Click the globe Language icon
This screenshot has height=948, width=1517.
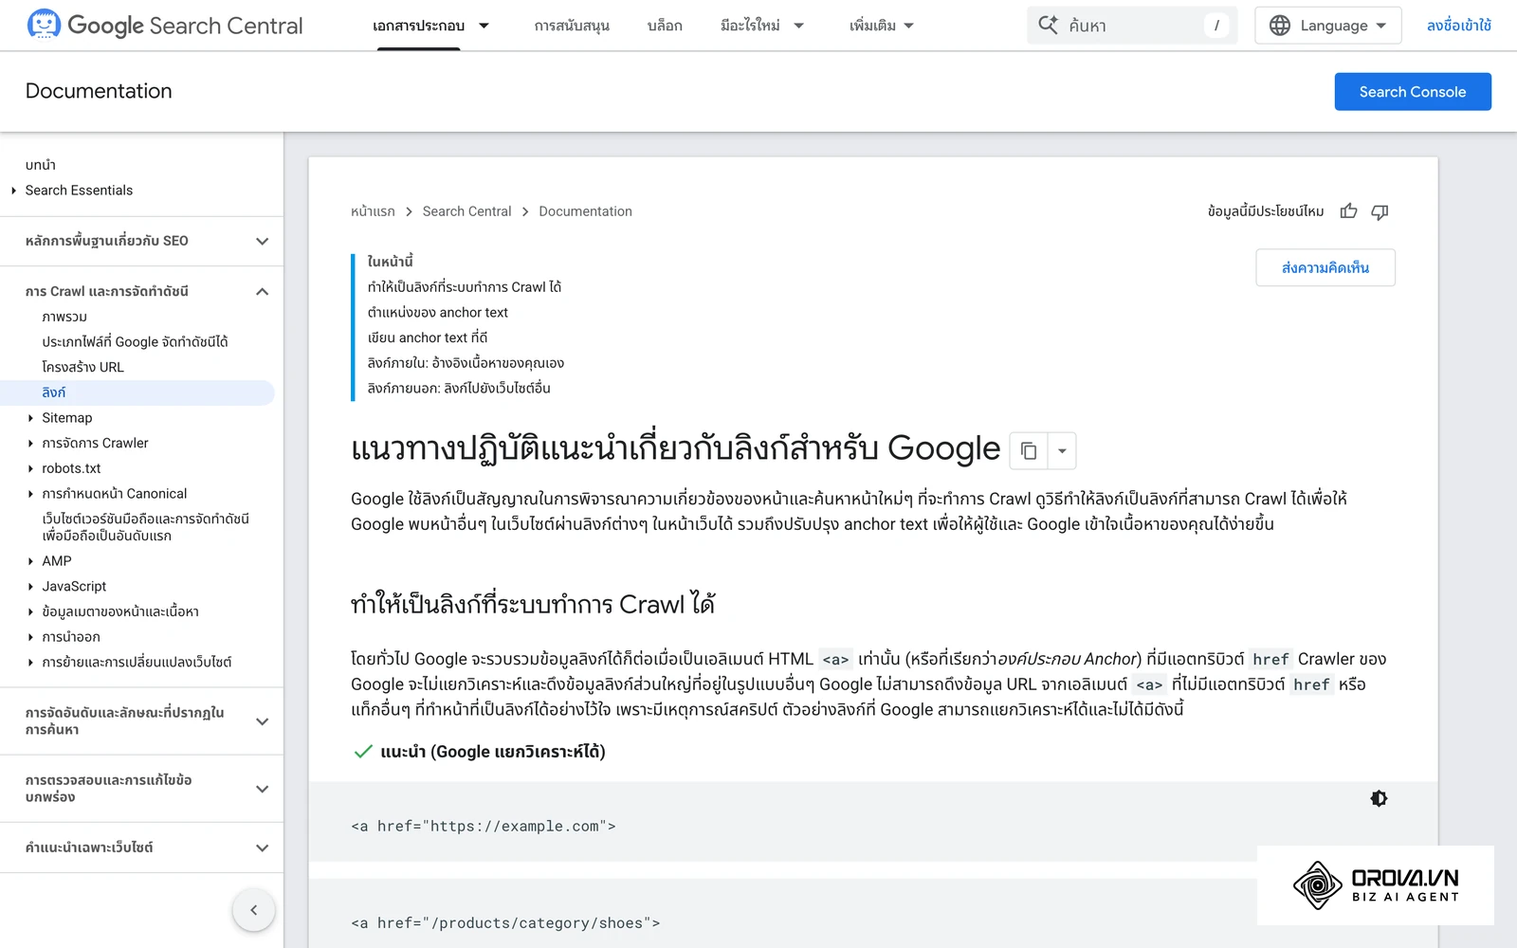[x=1280, y=26]
